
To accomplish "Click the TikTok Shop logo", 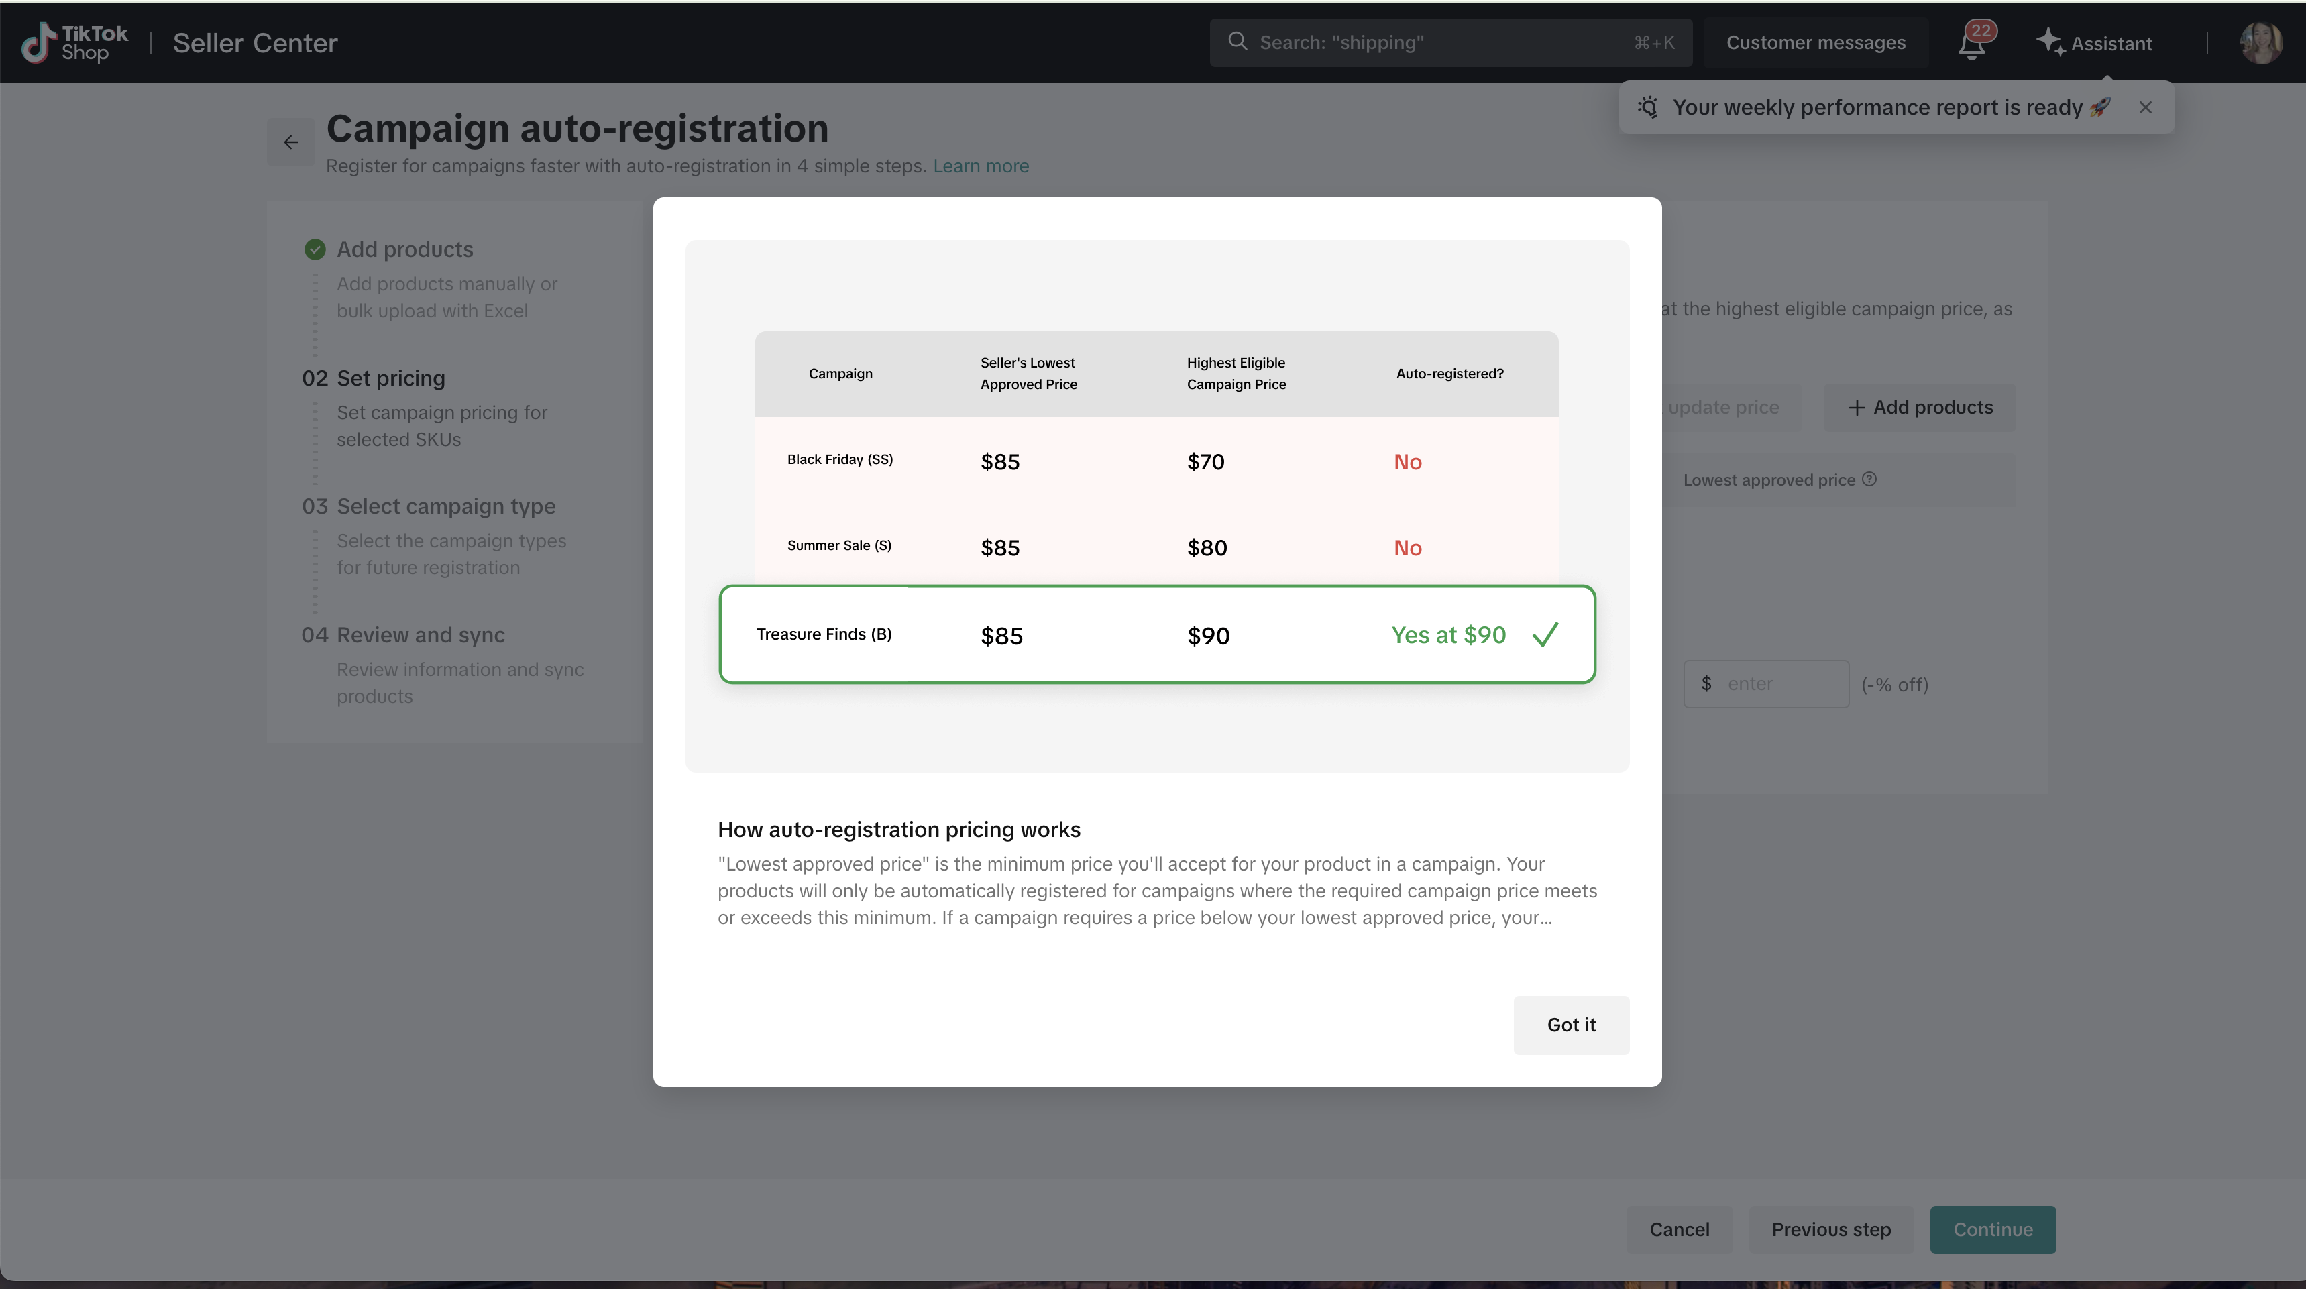I will (x=75, y=42).
